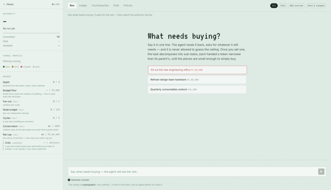331x190 pixels.
Task: Switch to the Fleet tab
Action: 116,5
